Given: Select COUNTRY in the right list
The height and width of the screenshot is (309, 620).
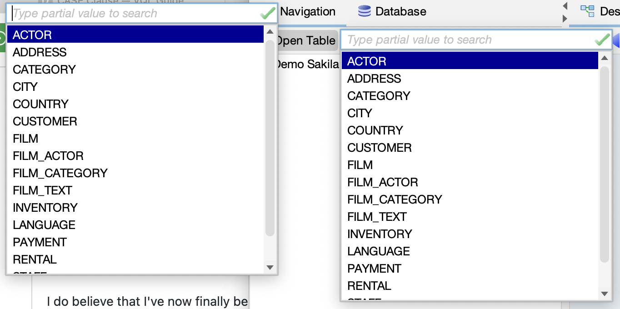Looking at the screenshot, I should pyautogui.click(x=470, y=130).
